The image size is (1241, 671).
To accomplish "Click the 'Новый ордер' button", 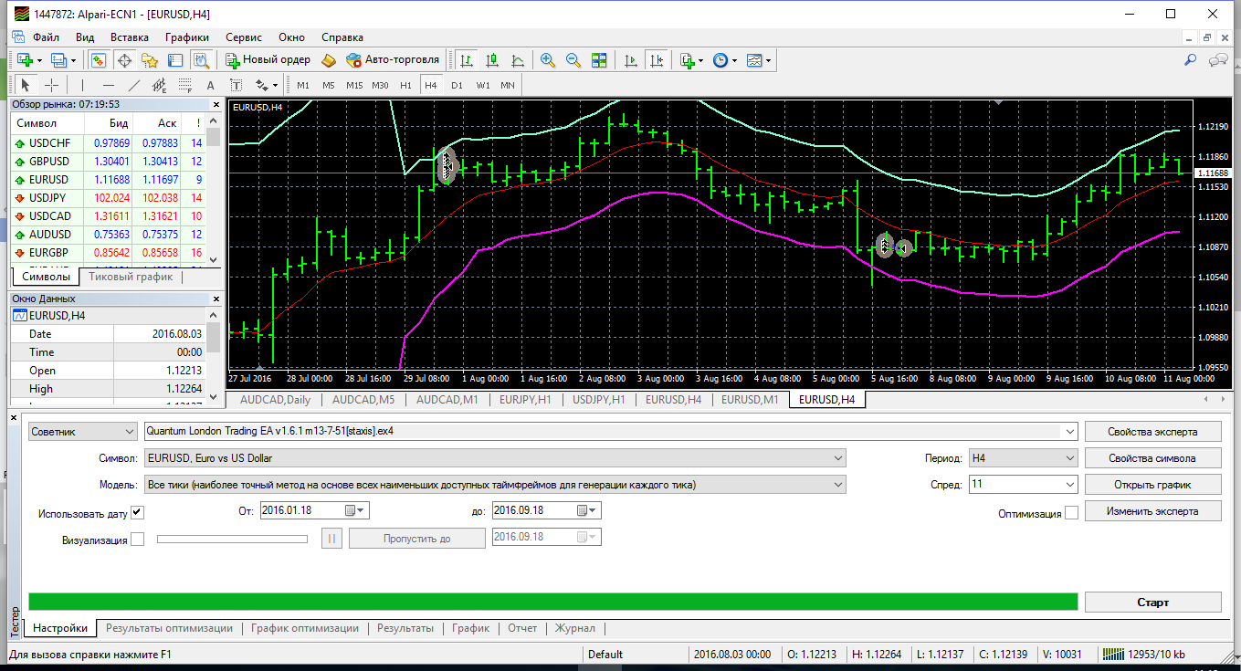I will 268,60.
